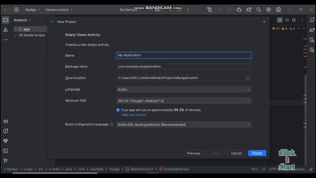Sync project with Gradle files icon
This screenshot has height=178, width=316.
point(249,10)
